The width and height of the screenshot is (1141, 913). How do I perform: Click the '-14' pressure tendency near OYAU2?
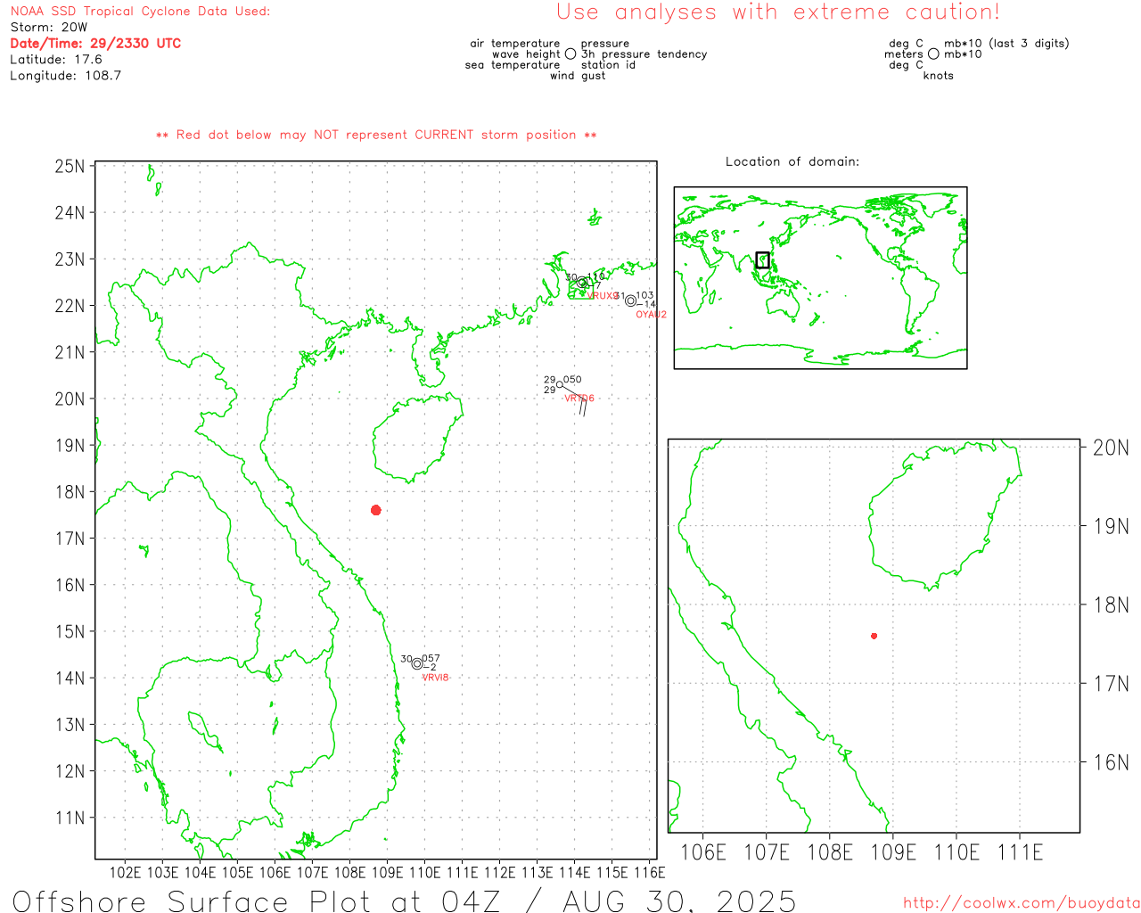646,304
